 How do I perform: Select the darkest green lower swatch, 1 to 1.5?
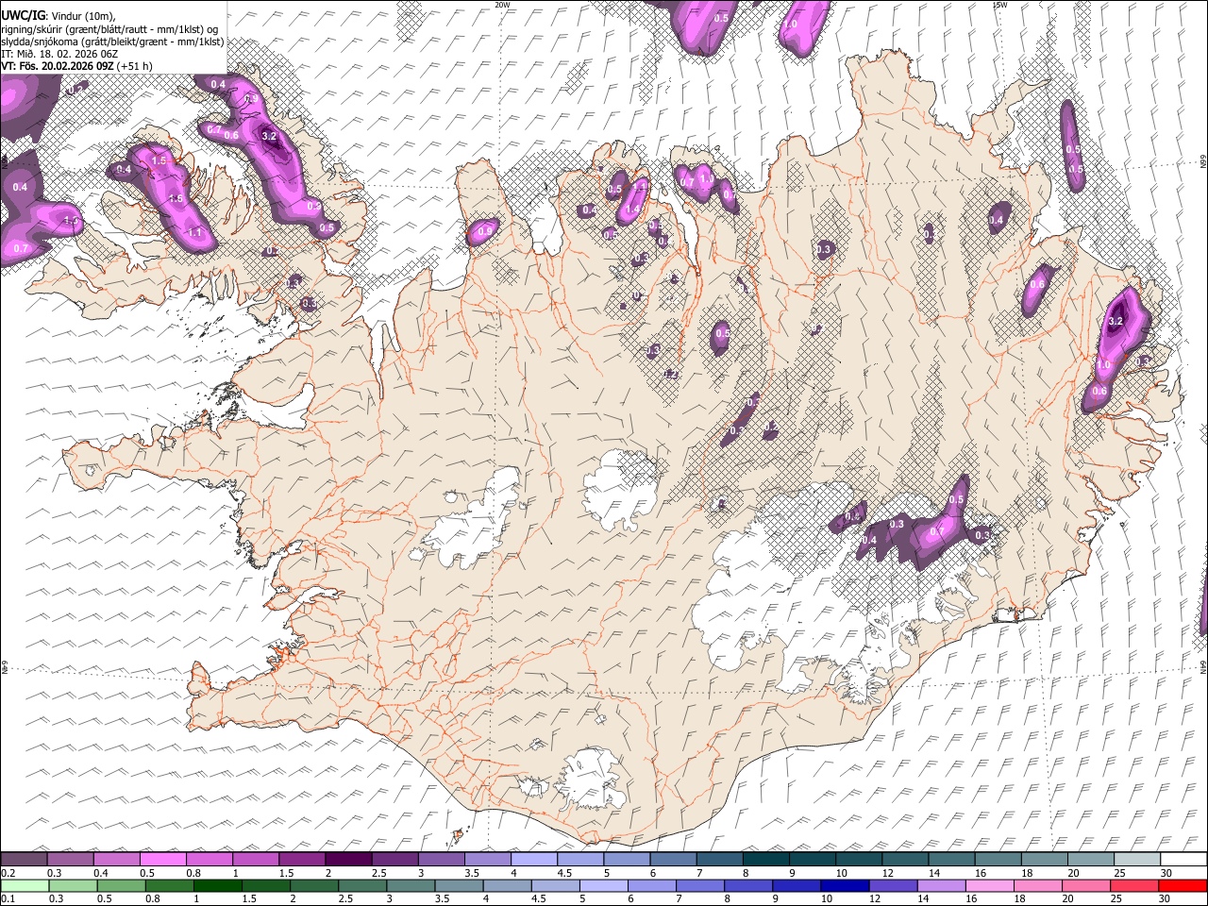point(219,885)
